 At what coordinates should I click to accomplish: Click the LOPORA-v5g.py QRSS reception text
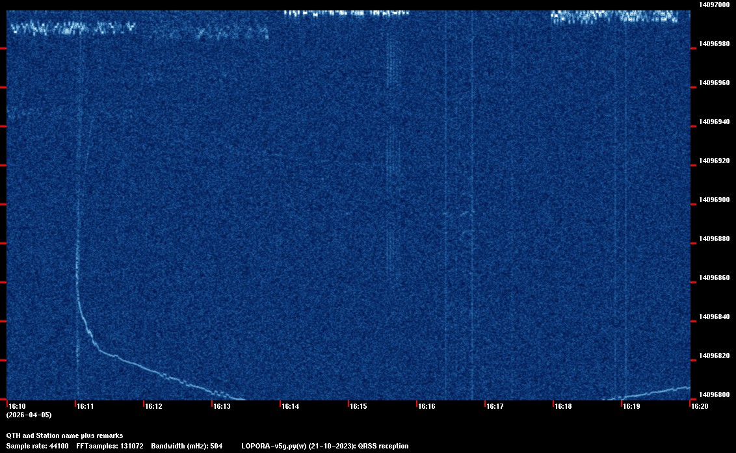325,446
